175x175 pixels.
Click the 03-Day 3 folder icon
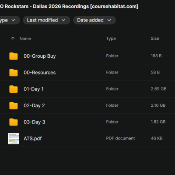[x=14, y=122]
